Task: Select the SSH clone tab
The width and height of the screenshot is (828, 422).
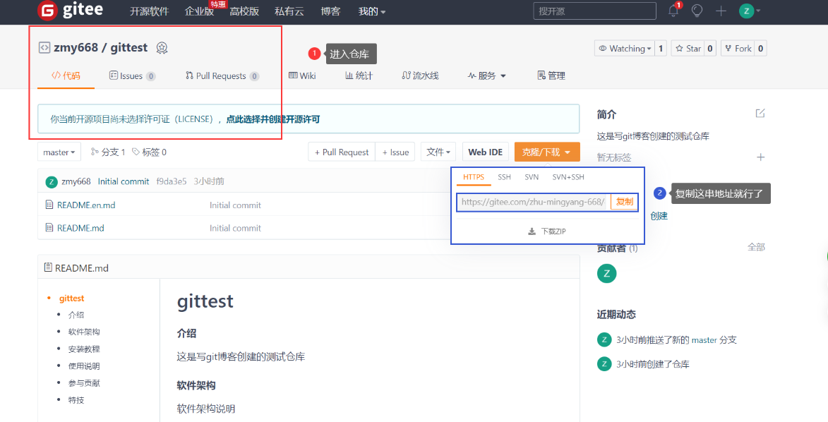Action: pos(504,177)
